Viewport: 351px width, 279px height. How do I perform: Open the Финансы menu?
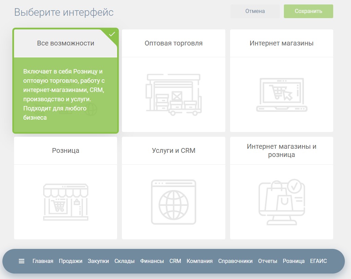152,261
